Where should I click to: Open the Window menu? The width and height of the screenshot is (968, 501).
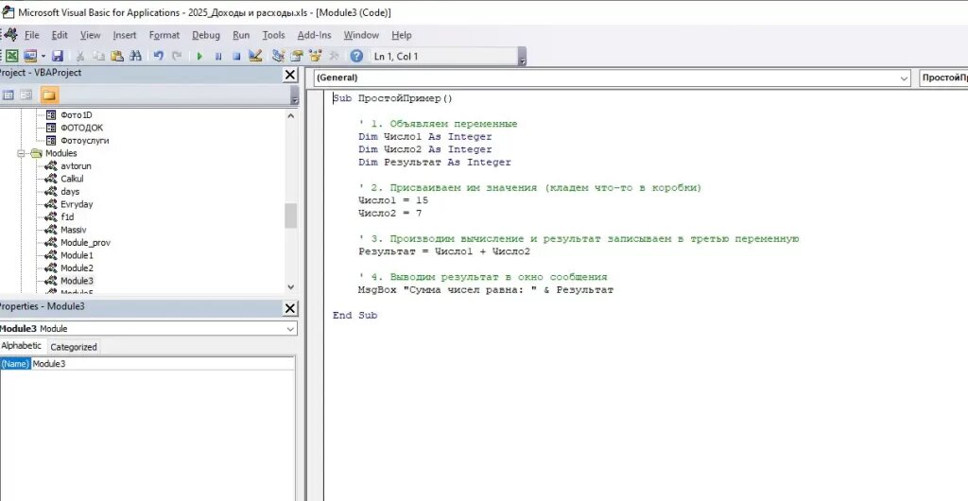coord(361,35)
